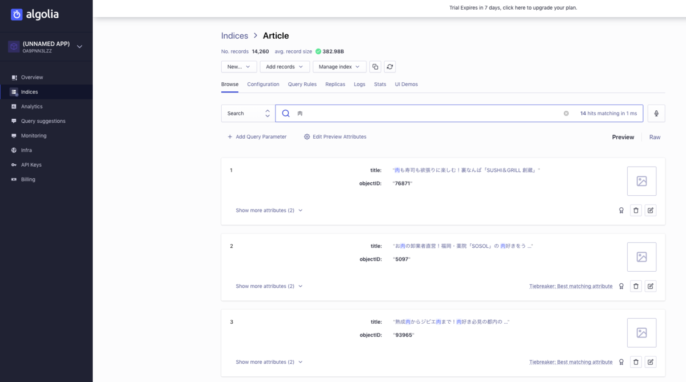Edit record 93965 with pencil icon
The height and width of the screenshot is (382, 686).
click(x=650, y=362)
